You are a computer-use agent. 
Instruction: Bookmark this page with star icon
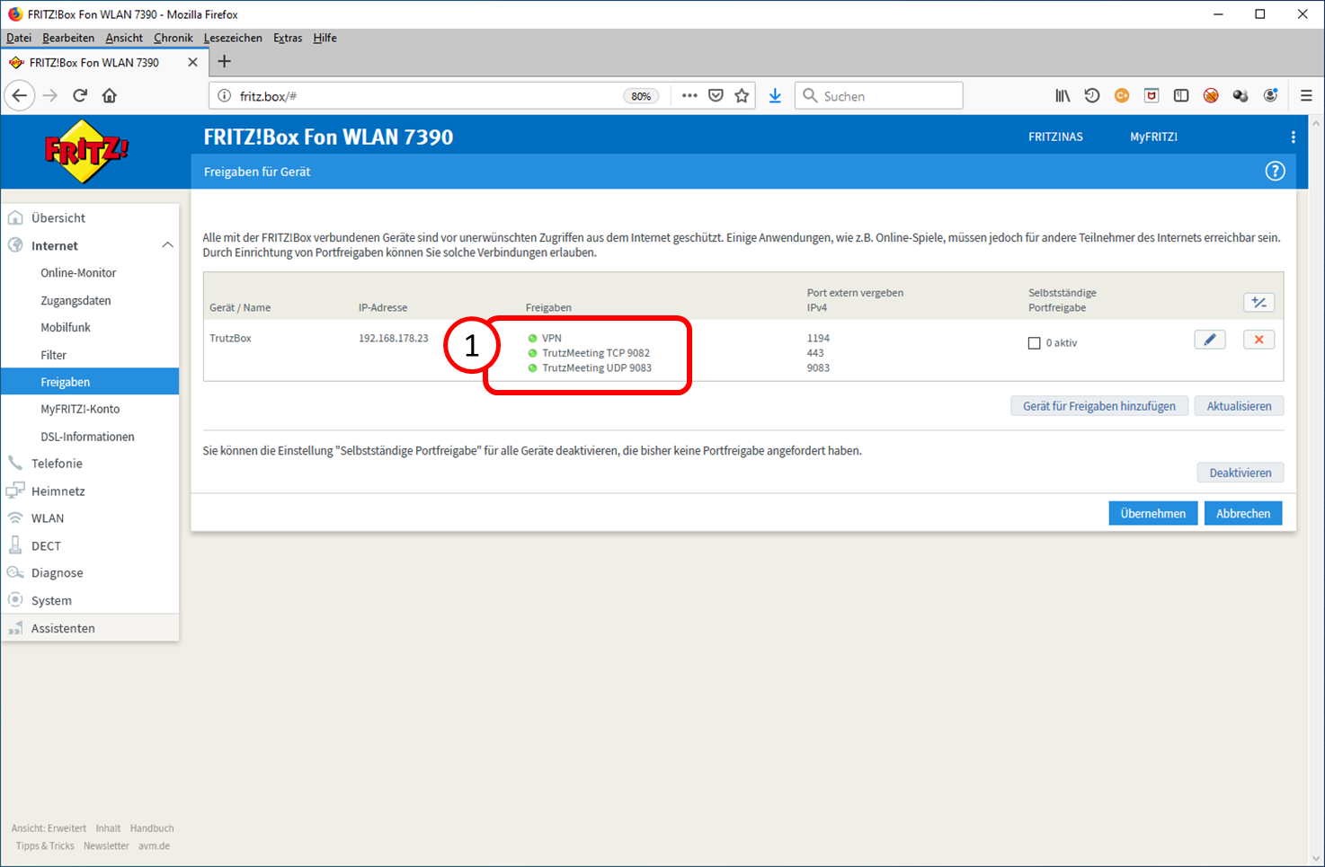click(x=742, y=95)
